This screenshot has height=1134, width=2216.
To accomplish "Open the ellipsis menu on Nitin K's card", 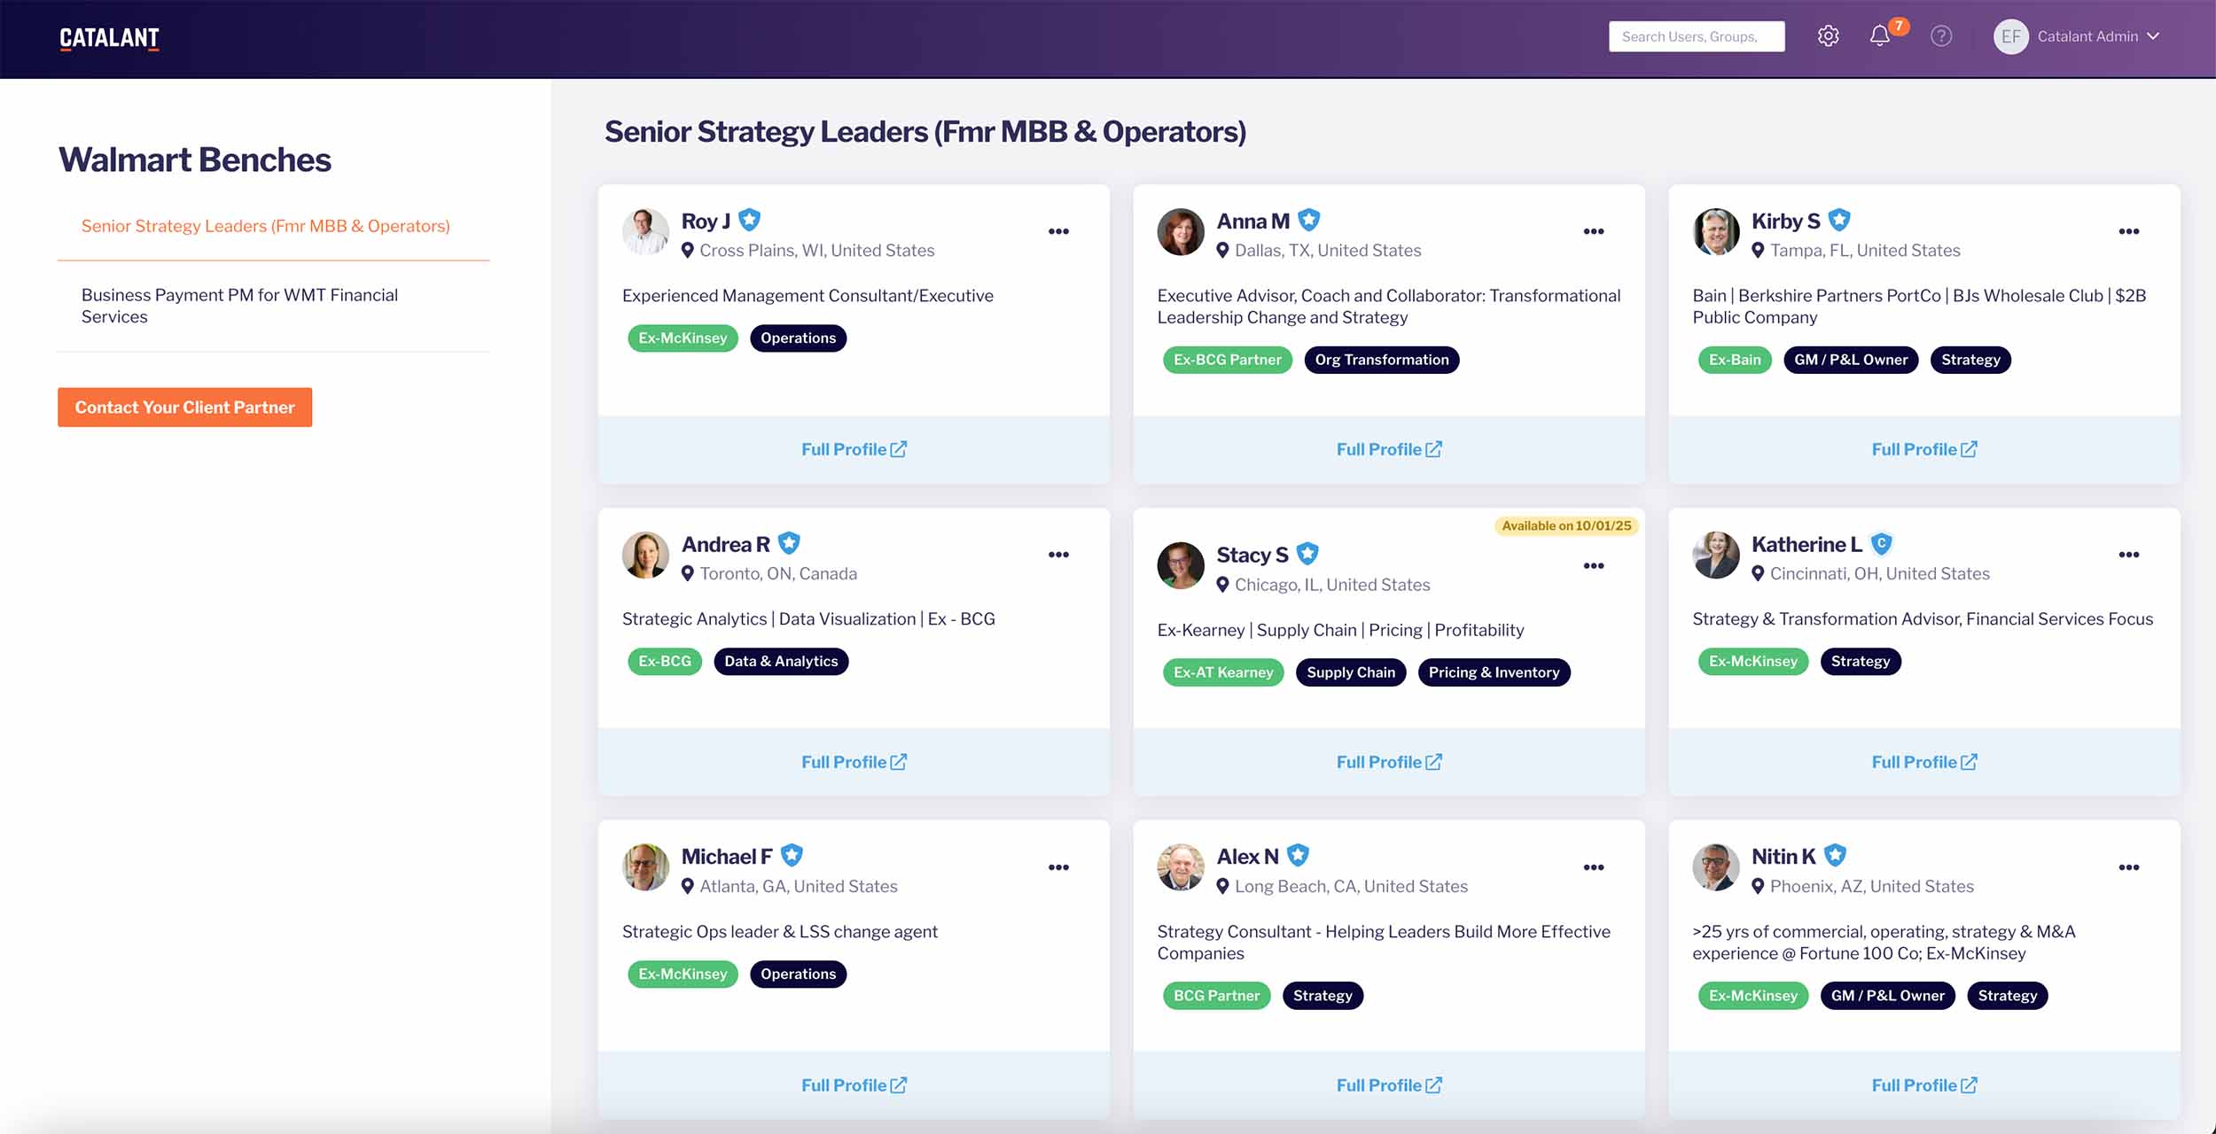I will (x=2128, y=867).
